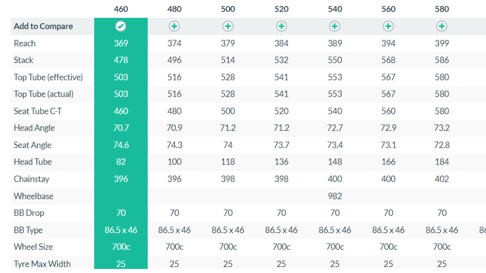The height and width of the screenshot is (273, 486).
Task: Select the Reach row label
Action: tap(25, 44)
